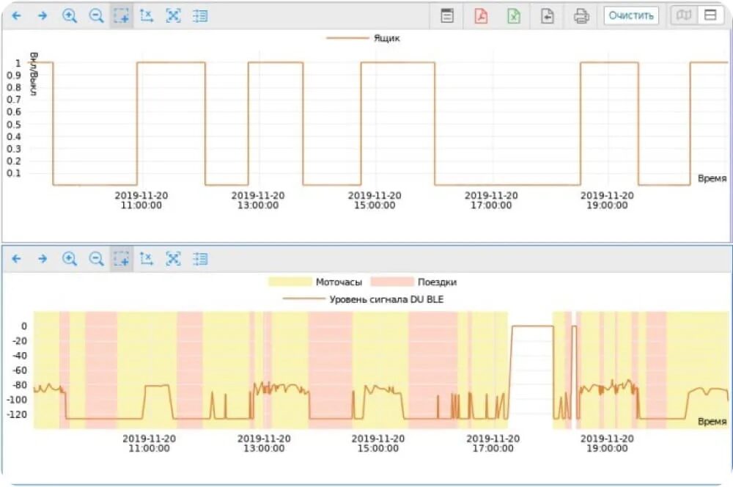
Task: Zoom out on the Ящик chart
Action: 96,15
